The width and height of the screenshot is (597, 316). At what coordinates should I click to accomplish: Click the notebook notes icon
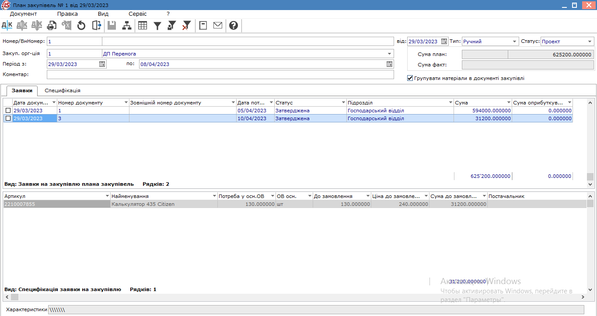pos(203,25)
